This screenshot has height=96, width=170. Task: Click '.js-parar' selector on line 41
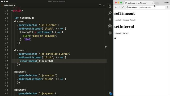tap(47, 93)
